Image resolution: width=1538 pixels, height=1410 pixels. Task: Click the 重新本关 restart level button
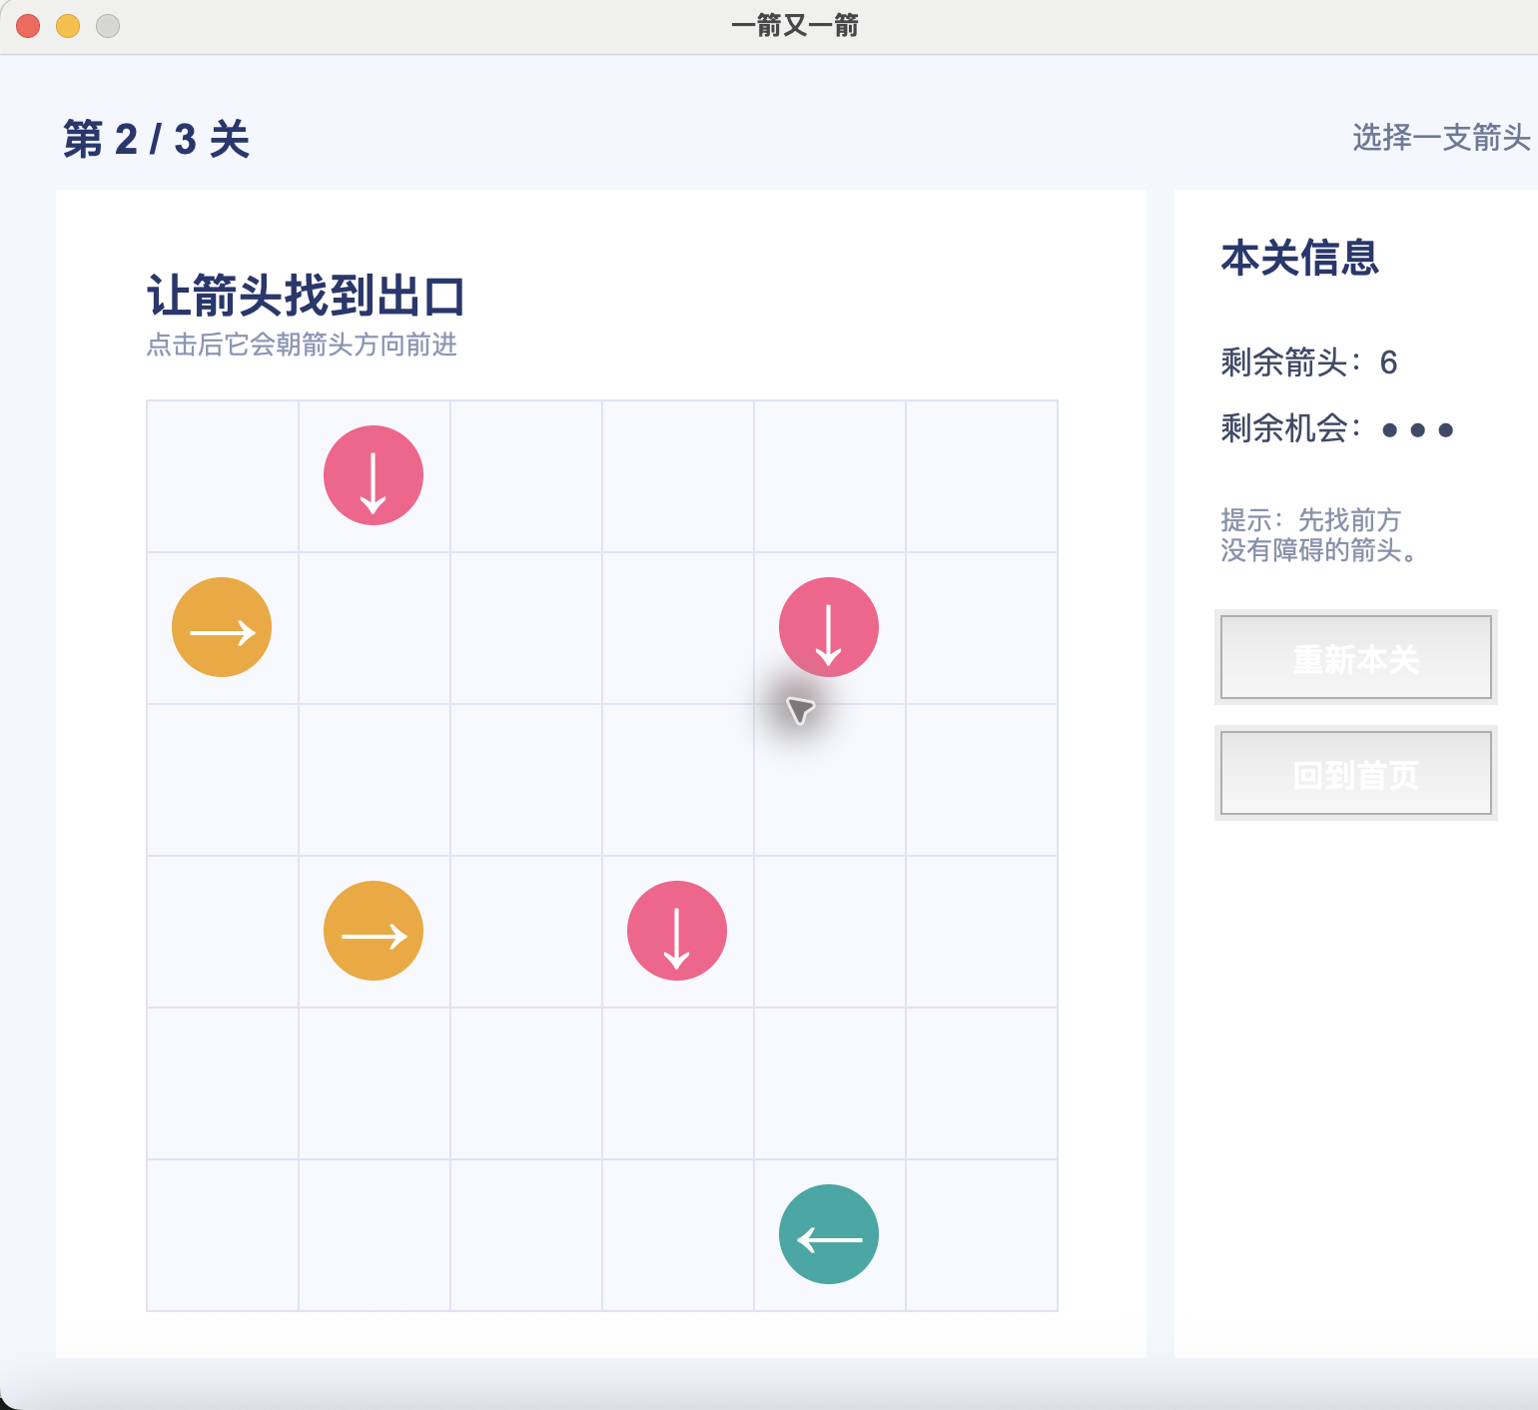pyautogui.click(x=1356, y=657)
